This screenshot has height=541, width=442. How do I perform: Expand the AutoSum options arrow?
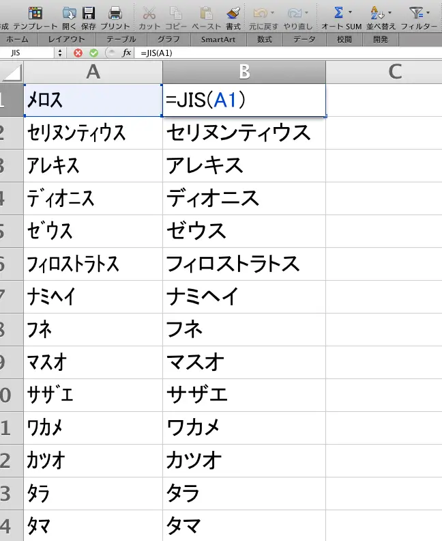coord(351,12)
